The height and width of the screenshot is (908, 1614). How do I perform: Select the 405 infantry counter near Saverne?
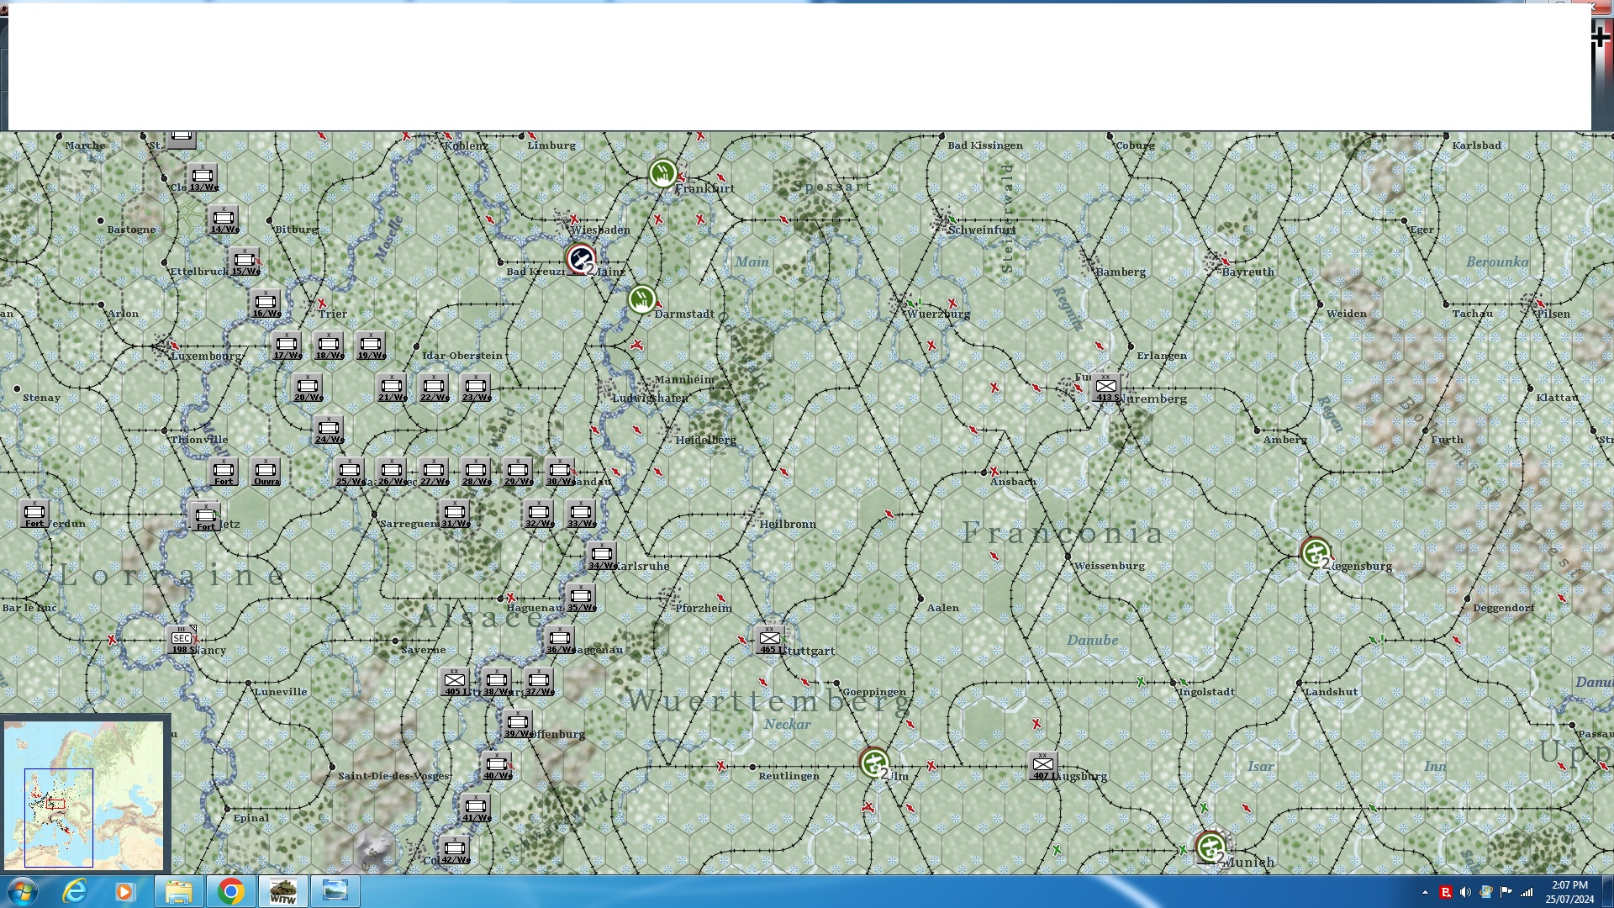(x=455, y=682)
